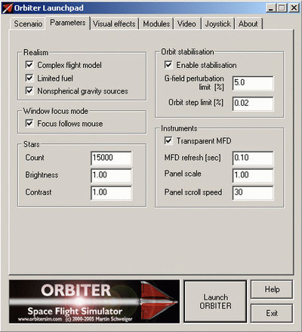Uncheck Nonspherical gravity sources

29,91
